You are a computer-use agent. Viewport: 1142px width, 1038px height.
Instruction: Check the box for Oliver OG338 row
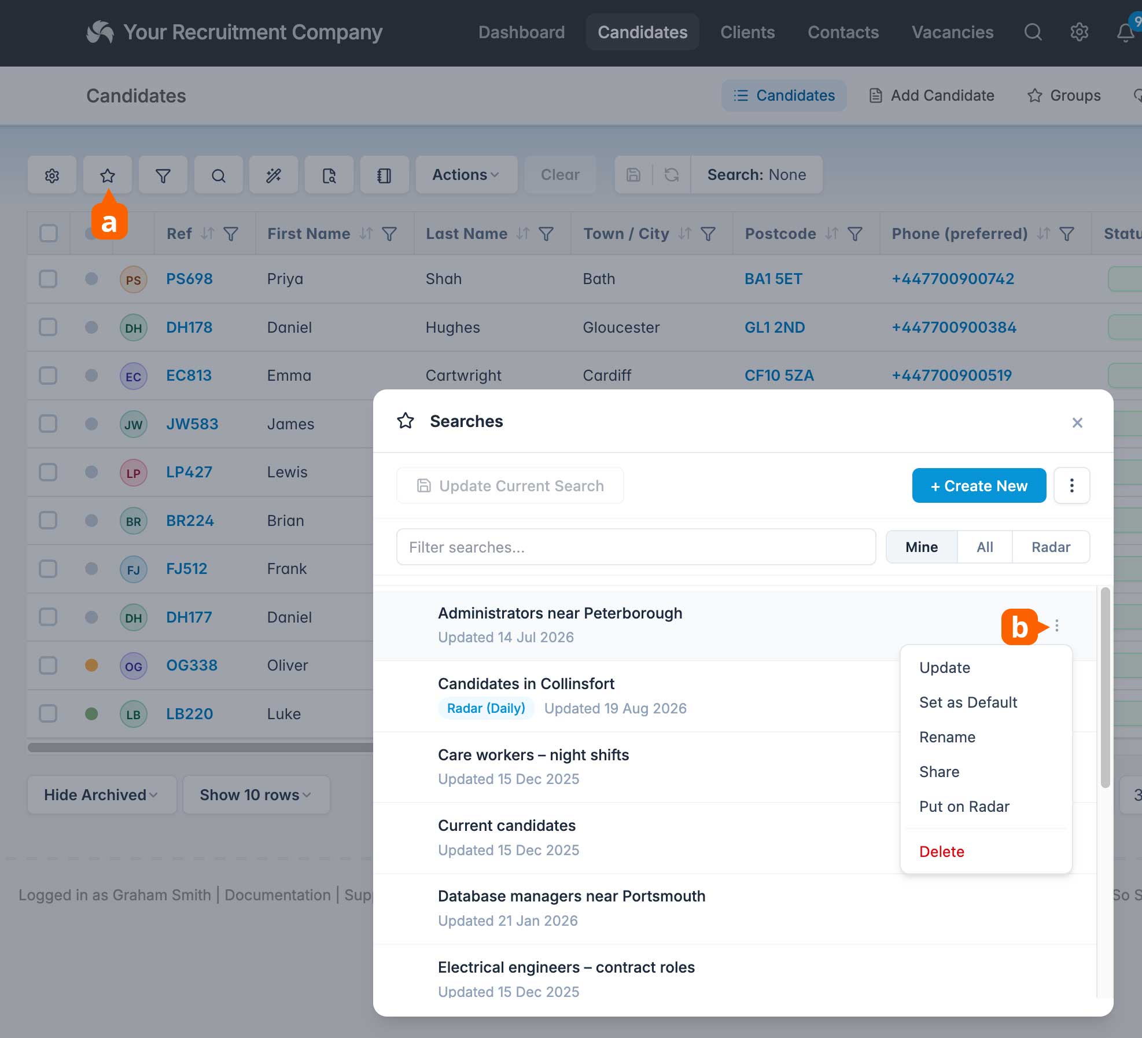[x=48, y=665]
